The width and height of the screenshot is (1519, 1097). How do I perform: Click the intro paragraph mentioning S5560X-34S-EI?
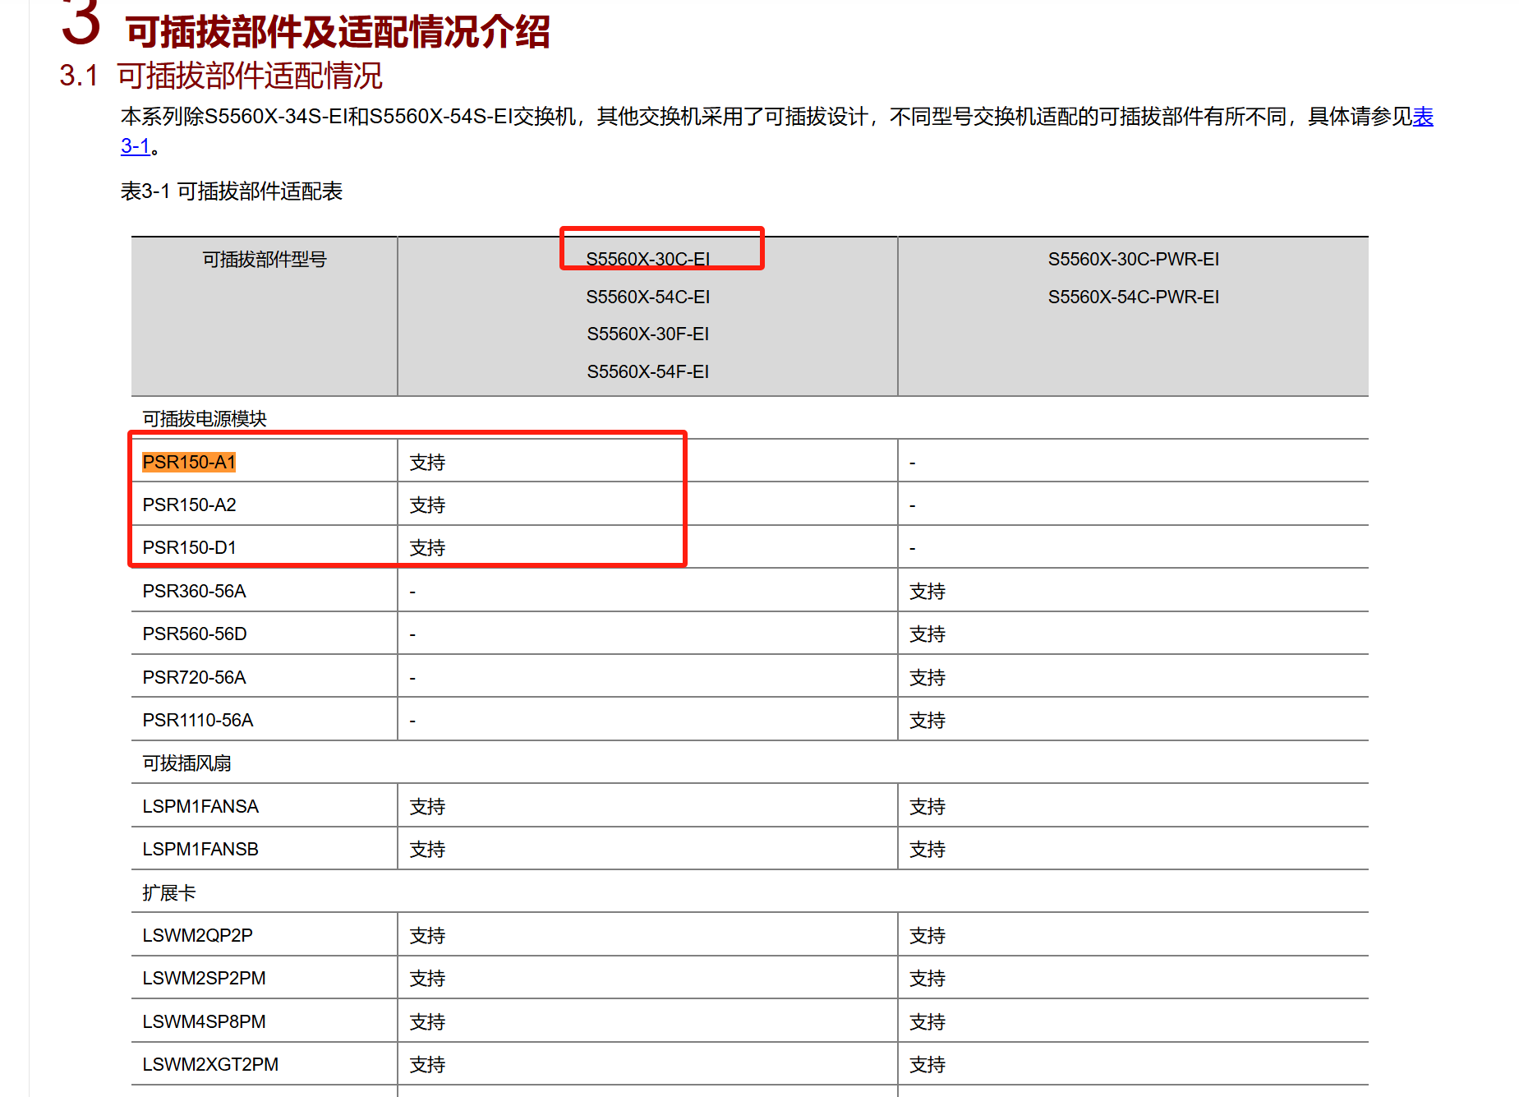777,131
